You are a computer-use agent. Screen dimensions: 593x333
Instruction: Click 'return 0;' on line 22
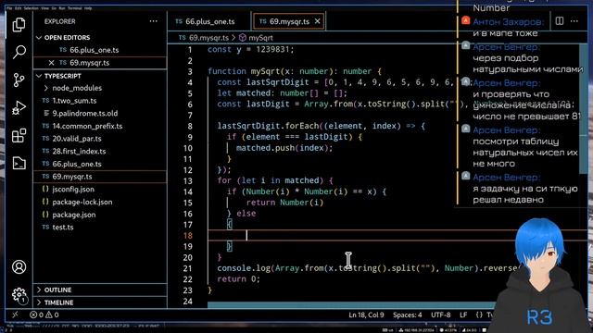pos(239,279)
